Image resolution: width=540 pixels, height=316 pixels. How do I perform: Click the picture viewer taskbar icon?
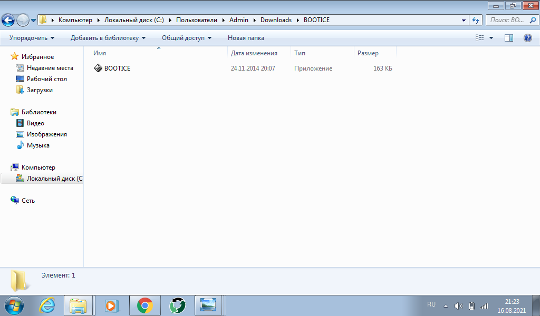click(208, 305)
